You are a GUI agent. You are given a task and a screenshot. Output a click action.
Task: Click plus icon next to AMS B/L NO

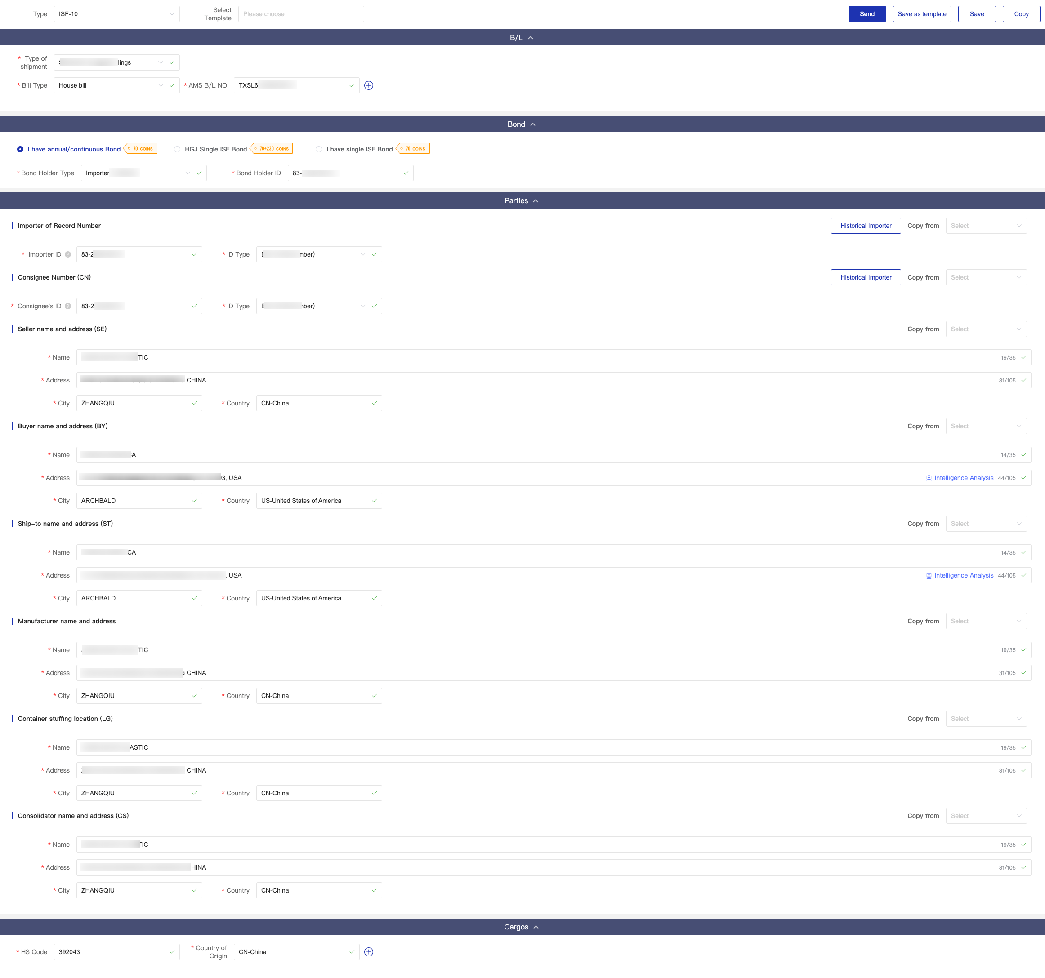[x=368, y=86]
